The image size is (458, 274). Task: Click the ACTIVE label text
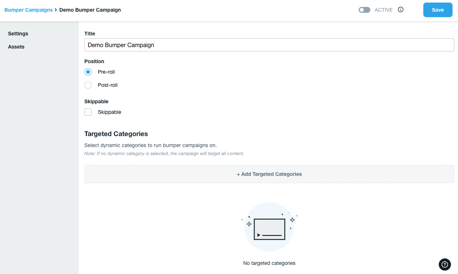[383, 10]
